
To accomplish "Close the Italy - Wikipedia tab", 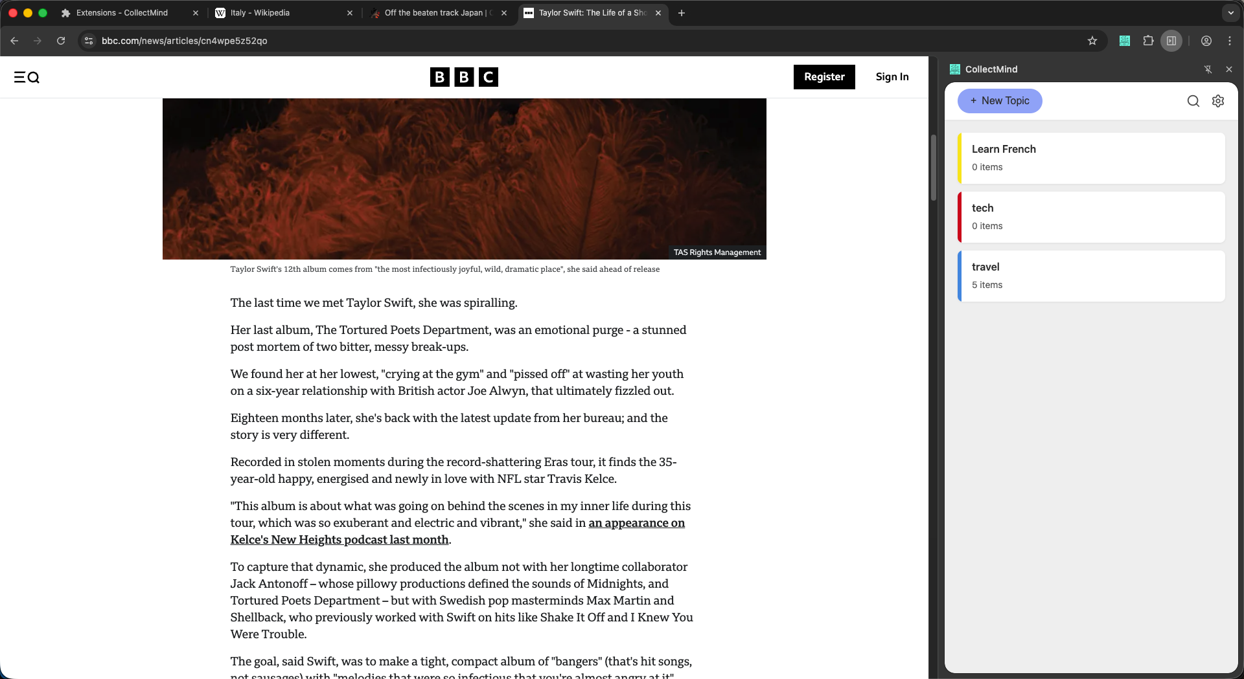I will [350, 13].
